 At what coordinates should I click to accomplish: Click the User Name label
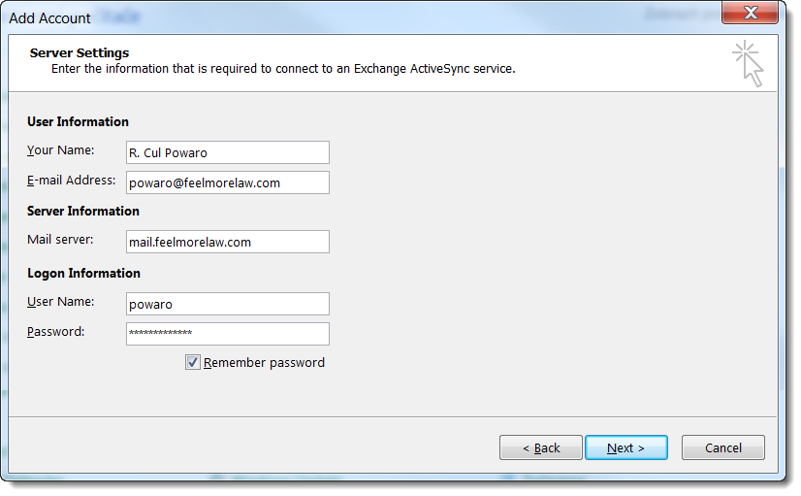point(61,302)
